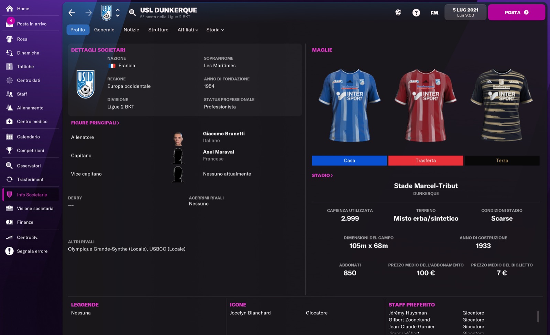Open the Figure Principali link
Image resolution: width=550 pixels, height=335 pixels.
[x=95, y=123]
